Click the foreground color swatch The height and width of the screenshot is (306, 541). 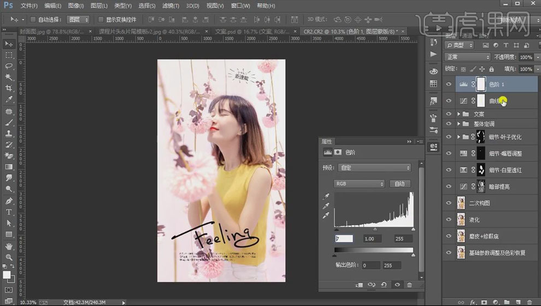click(7, 274)
